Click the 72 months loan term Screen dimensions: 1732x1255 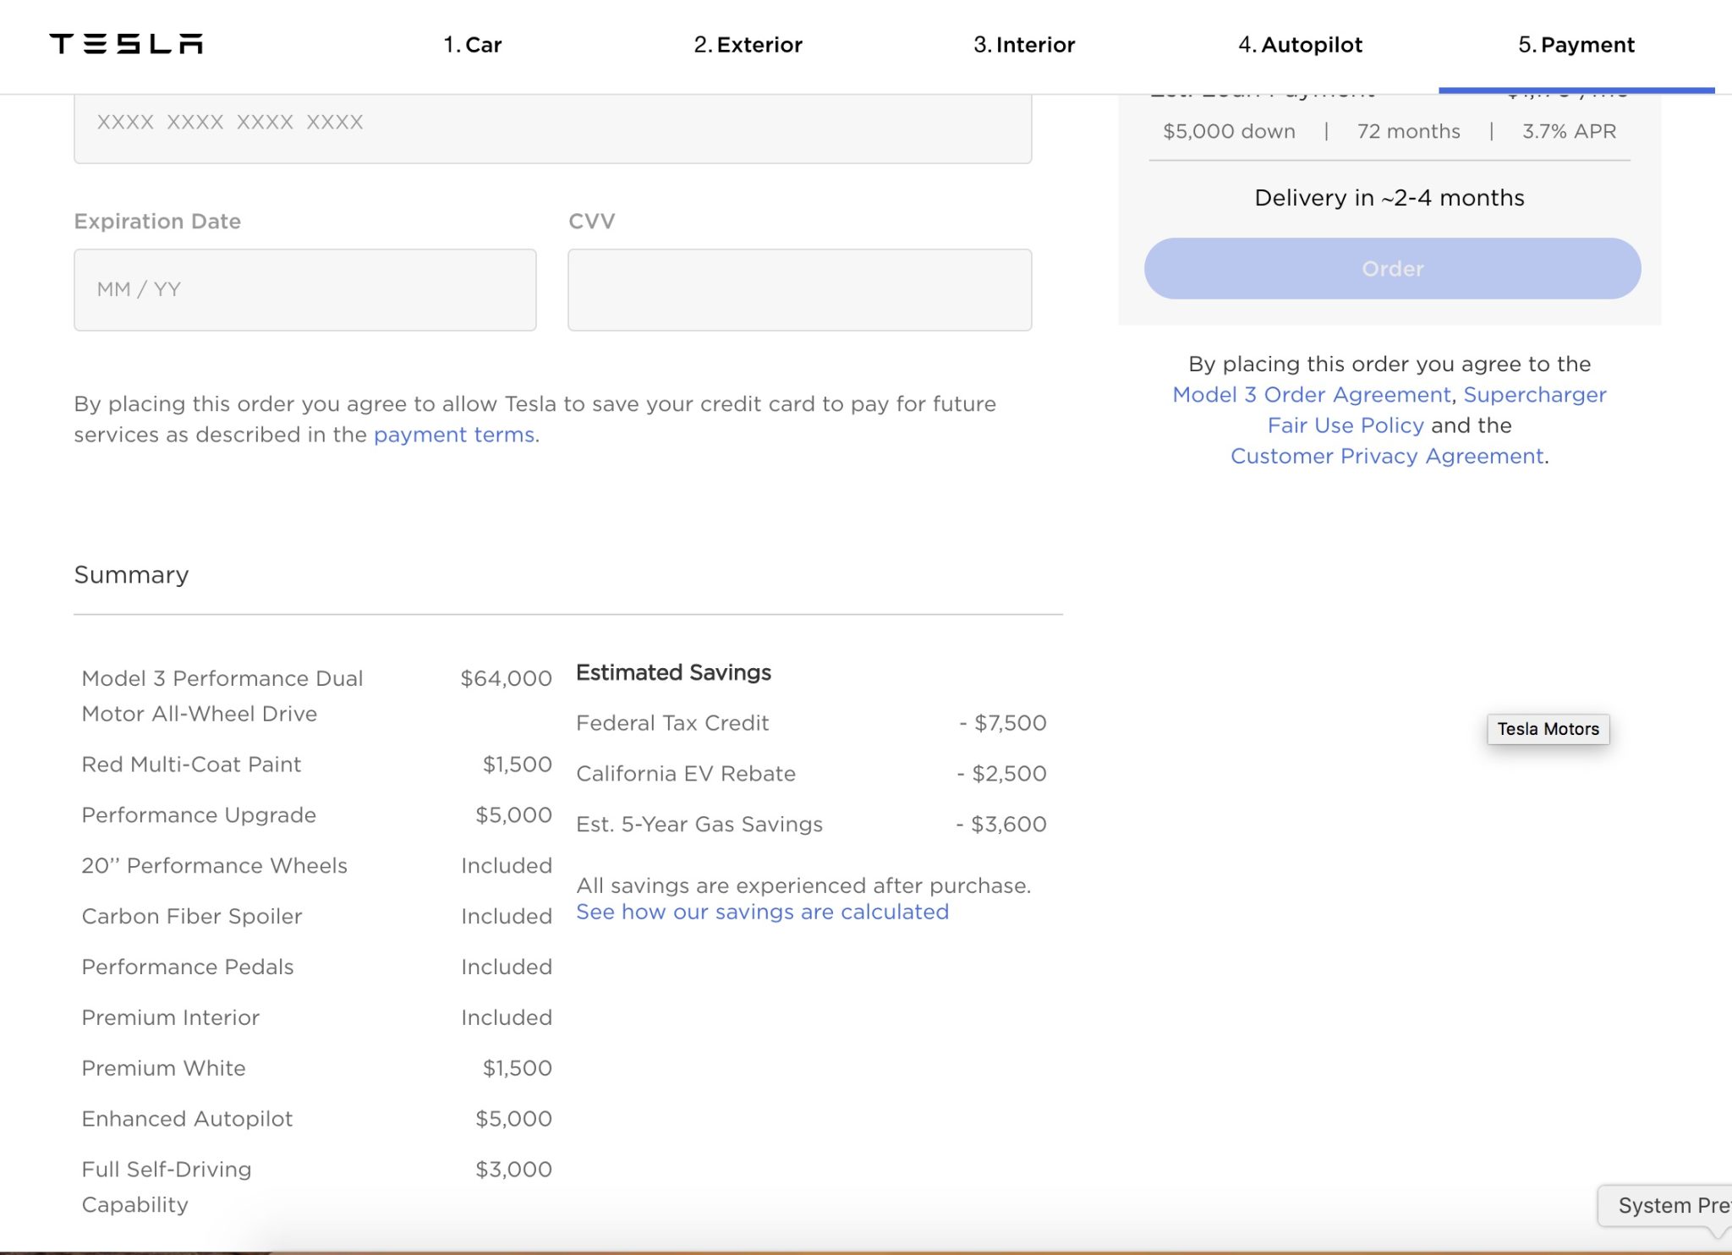[1408, 132]
